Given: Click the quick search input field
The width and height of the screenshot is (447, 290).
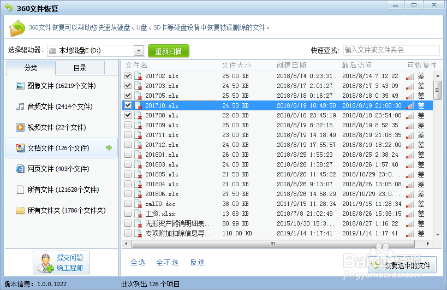Looking at the screenshot, I should tap(391, 50).
